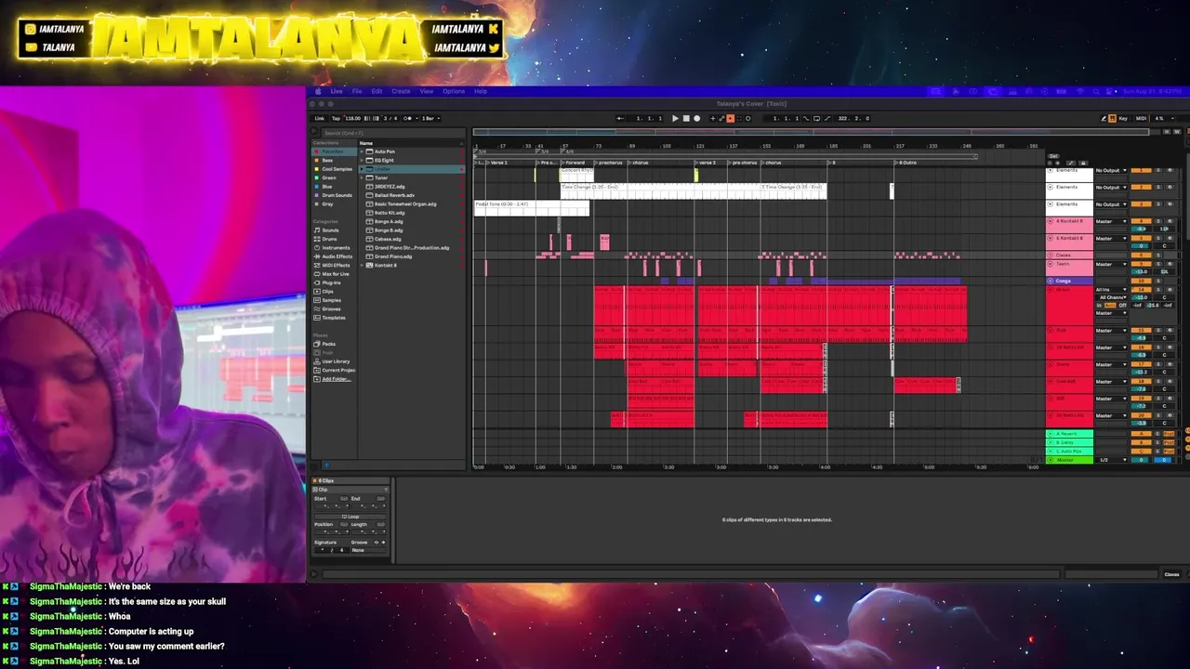Viewport: 1190px width, 669px height.
Task: Click the Add Folder link
Action: [336, 379]
